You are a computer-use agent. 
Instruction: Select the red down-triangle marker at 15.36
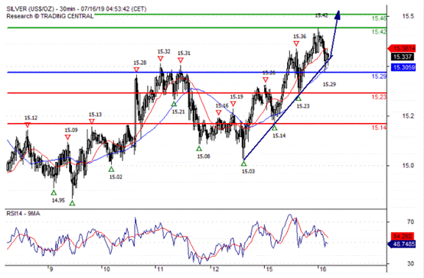(x=296, y=44)
